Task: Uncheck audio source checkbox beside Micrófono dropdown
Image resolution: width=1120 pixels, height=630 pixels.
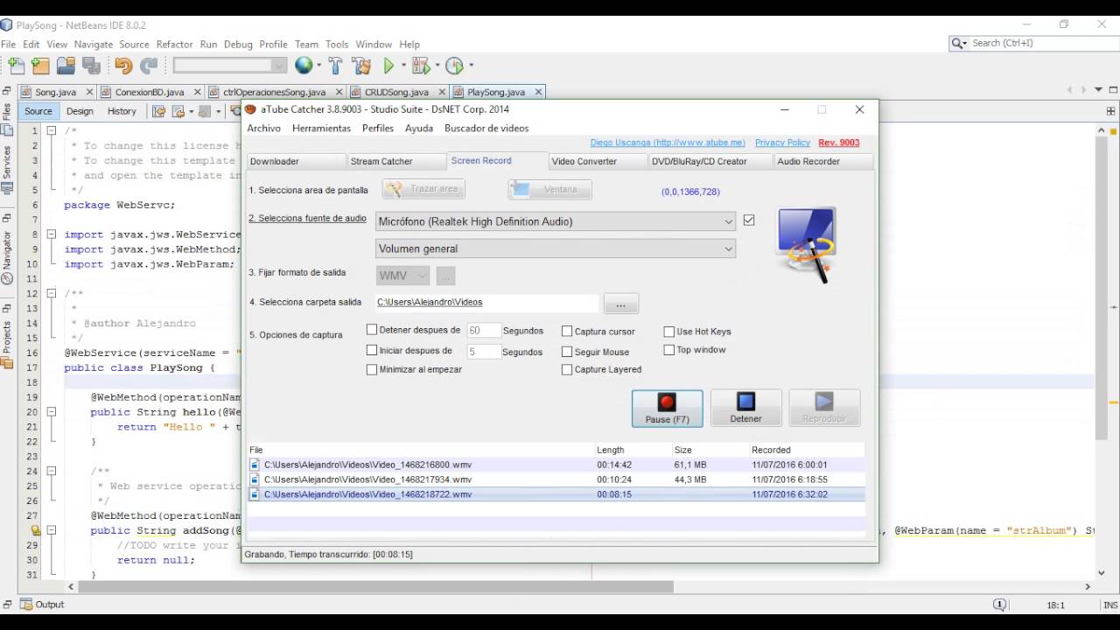Action: [749, 220]
